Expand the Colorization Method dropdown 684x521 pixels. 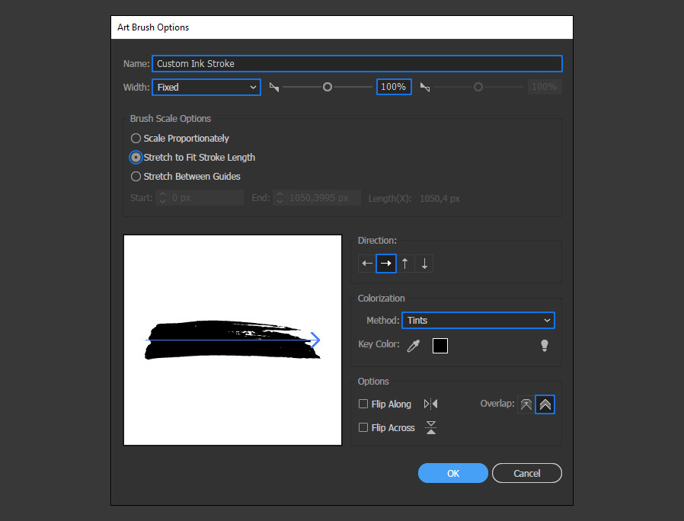tap(478, 321)
